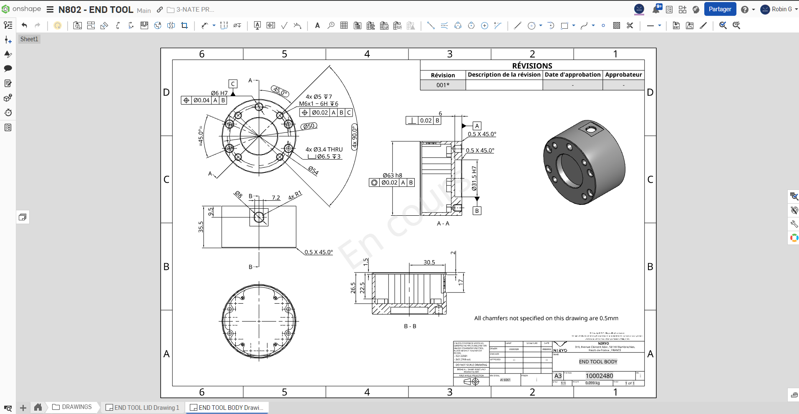This screenshot has height=414, width=799.
Task: Select the Sheet1 tab
Action: pos(29,39)
